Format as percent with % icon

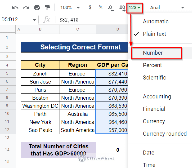pyautogui.click(x=101, y=7)
